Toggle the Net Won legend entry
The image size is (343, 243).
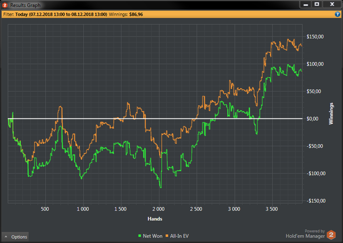pos(150,236)
